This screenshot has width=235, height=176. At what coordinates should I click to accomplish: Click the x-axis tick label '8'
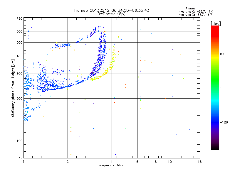(156, 162)
